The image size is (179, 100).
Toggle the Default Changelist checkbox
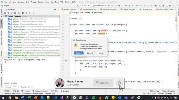(6, 16)
